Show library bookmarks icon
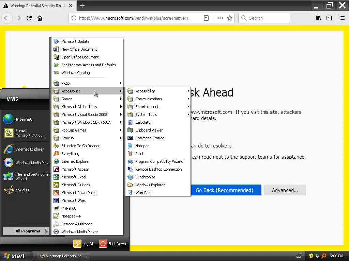 [318, 18]
